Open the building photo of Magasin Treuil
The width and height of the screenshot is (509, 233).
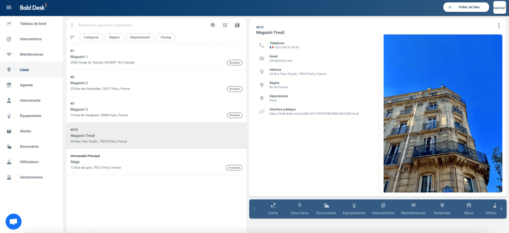coord(443,114)
